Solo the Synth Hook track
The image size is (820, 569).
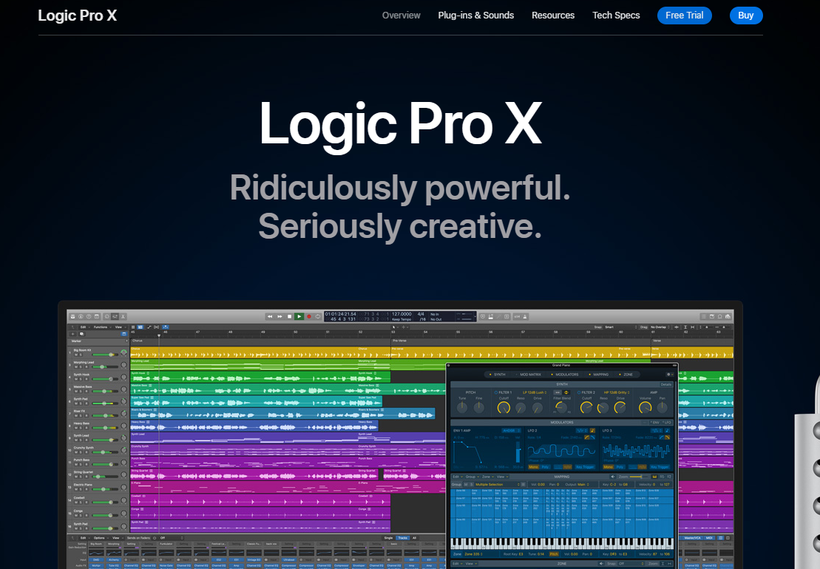click(x=81, y=379)
